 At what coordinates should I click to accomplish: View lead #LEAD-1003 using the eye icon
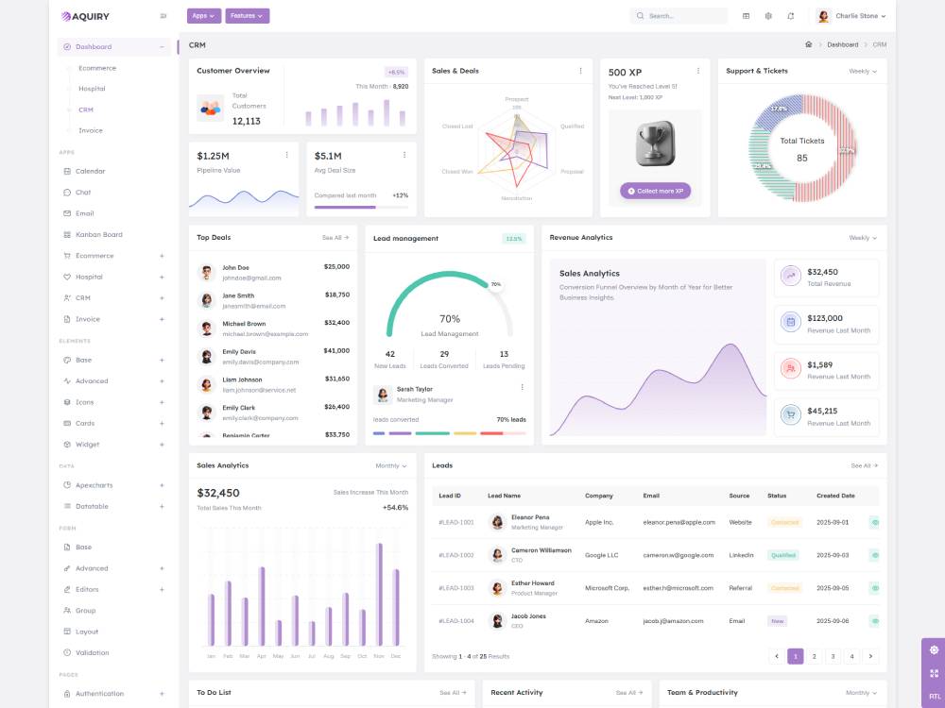tap(874, 588)
